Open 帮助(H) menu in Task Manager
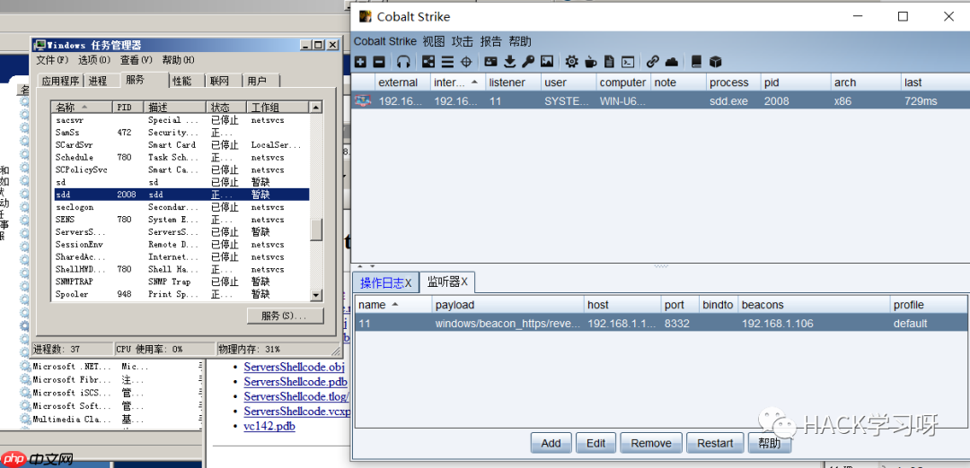970x468 pixels. pos(178,60)
